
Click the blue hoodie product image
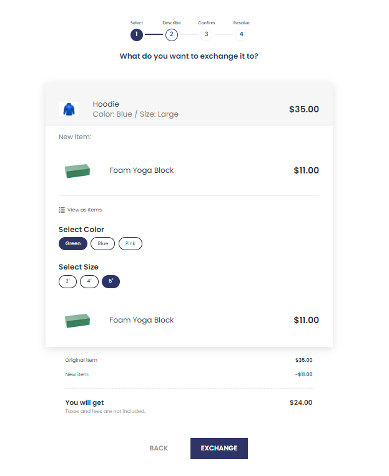69,109
